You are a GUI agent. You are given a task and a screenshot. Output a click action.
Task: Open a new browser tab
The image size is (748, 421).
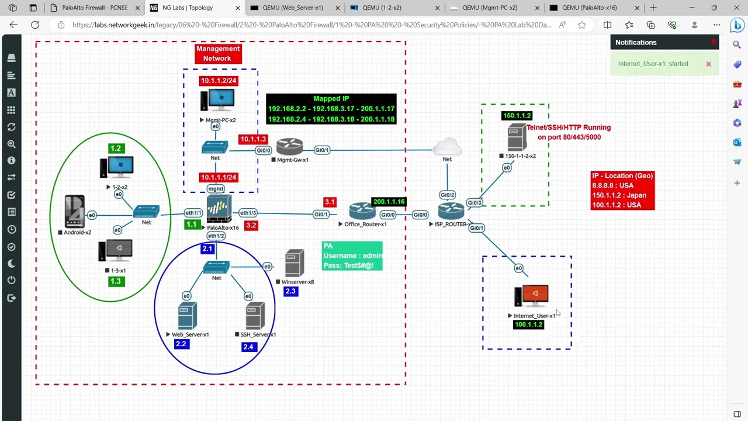click(x=653, y=8)
